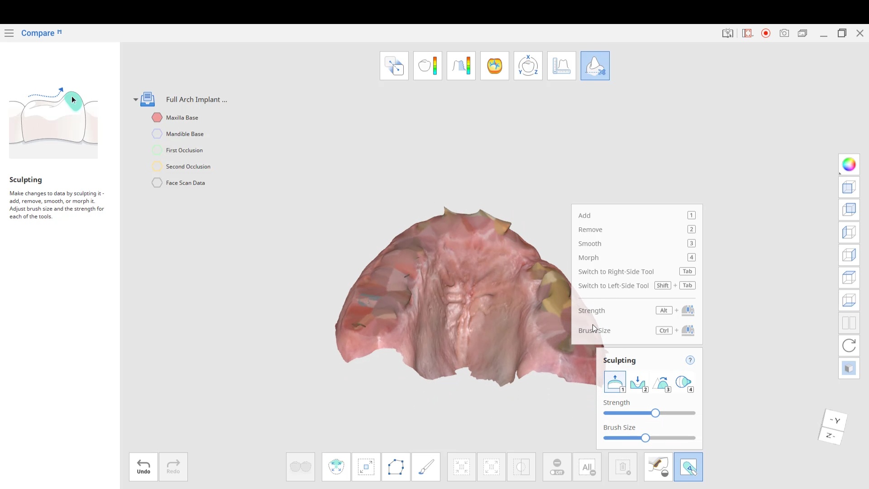The height and width of the screenshot is (489, 869).
Task: Toggle Face Scan Data visibility
Action: tap(157, 183)
